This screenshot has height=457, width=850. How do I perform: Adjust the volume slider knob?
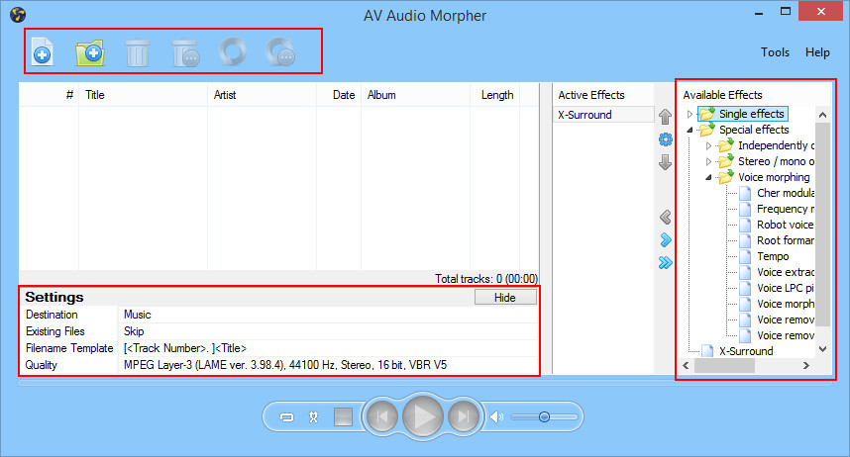tap(544, 416)
